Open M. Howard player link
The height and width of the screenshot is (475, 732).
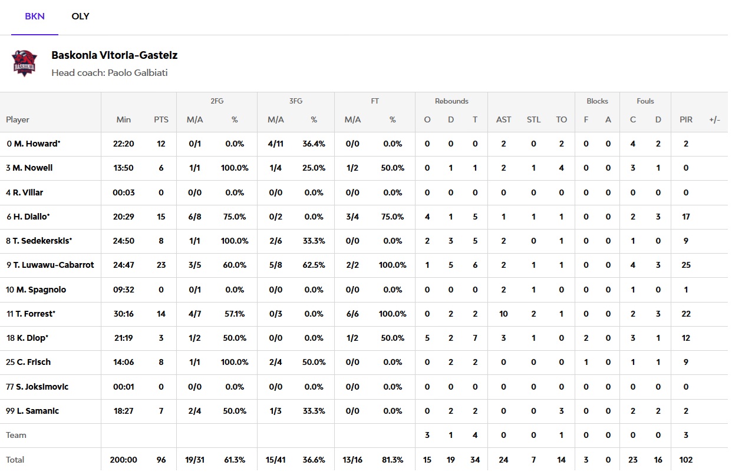coord(36,144)
